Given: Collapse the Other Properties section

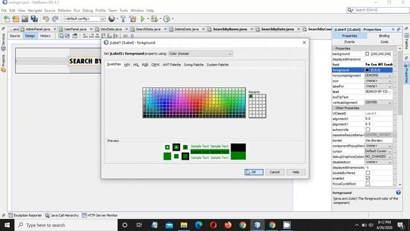Looking at the screenshot, I should pos(334,108).
